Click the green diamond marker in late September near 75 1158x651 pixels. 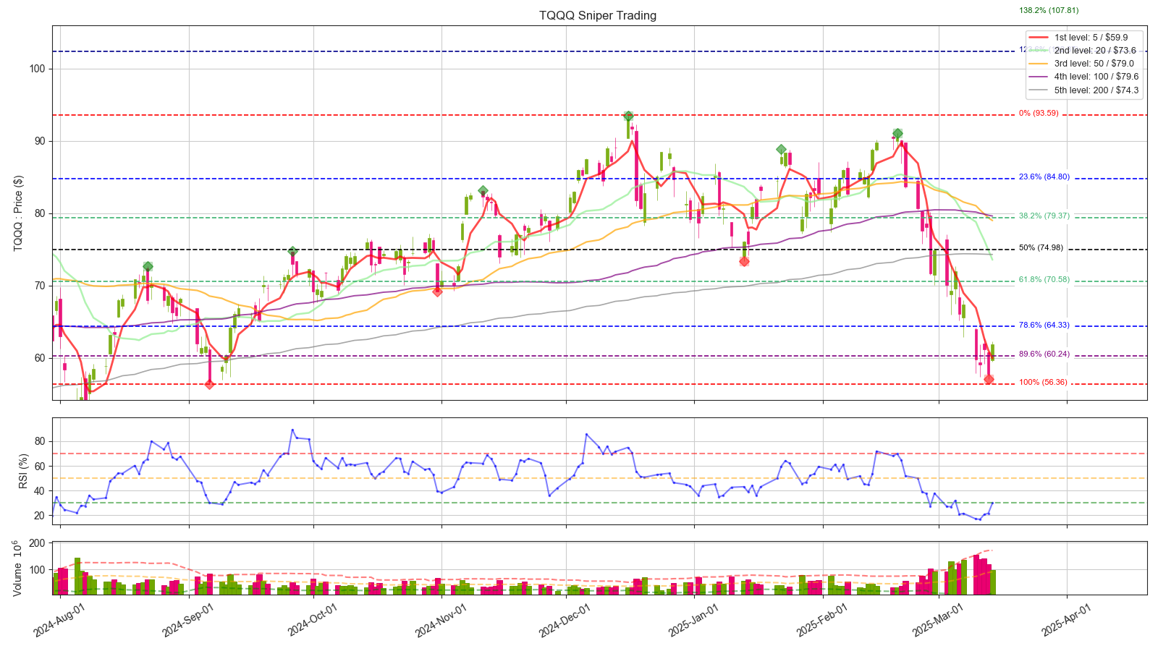[292, 252]
